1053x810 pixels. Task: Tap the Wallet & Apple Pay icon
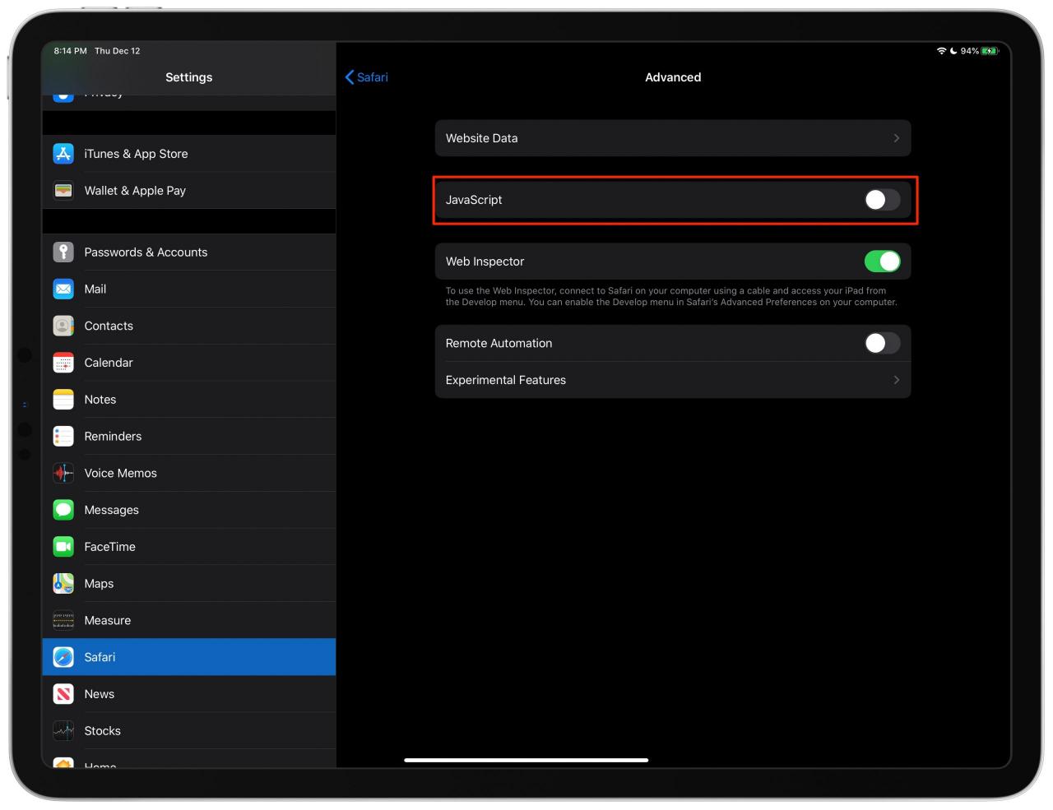point(63,191)
